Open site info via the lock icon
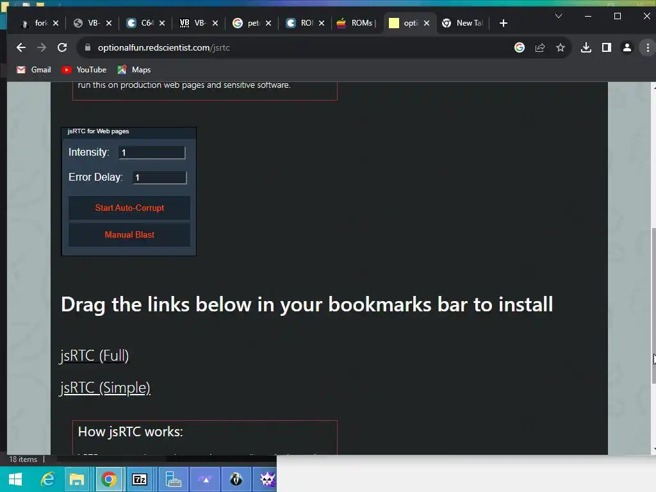This screenshot has height=492, width=656. tap(87, 47)
